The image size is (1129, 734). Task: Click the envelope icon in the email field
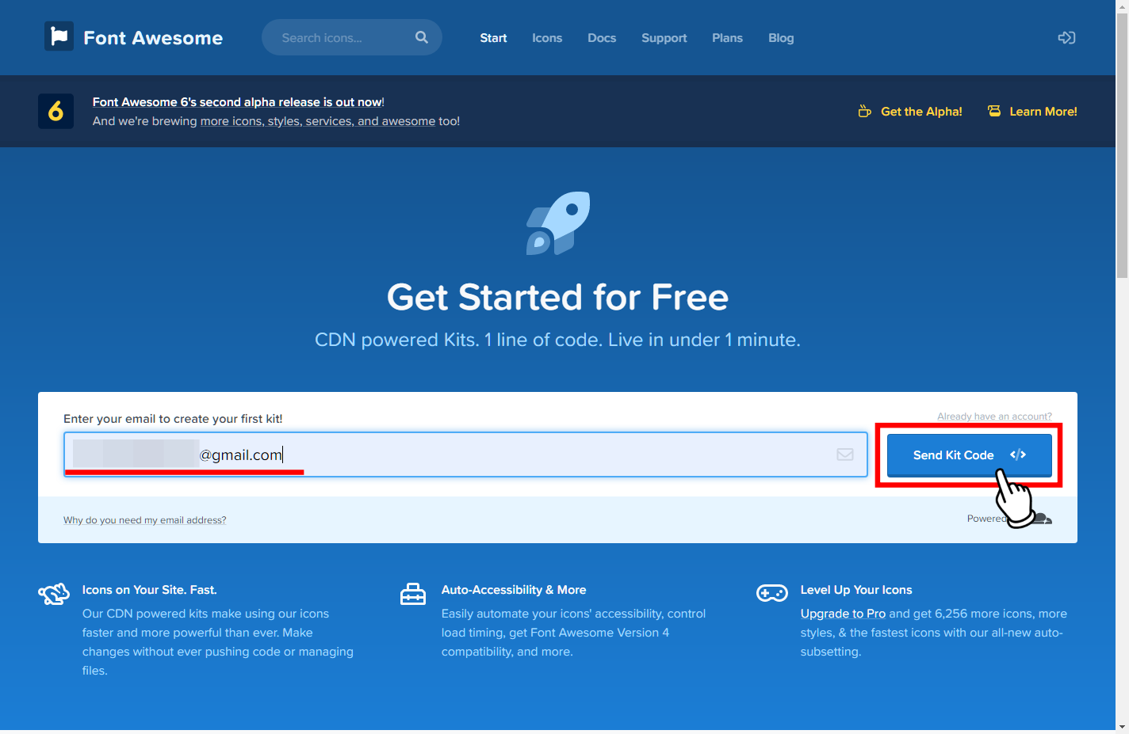845,454
